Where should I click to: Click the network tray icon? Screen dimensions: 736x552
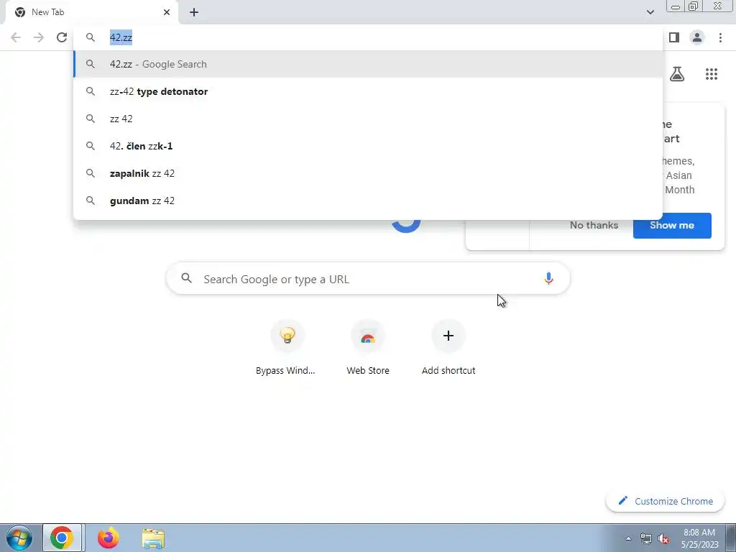pyautogui.click(x=646, y=538)
